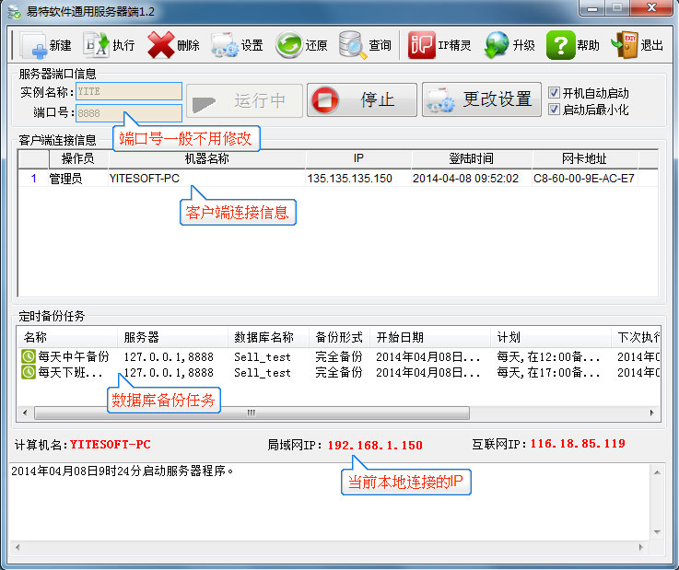Click the 更改设置 button
The width and height of the screenshot is (679, 570).
click(482, 100)
